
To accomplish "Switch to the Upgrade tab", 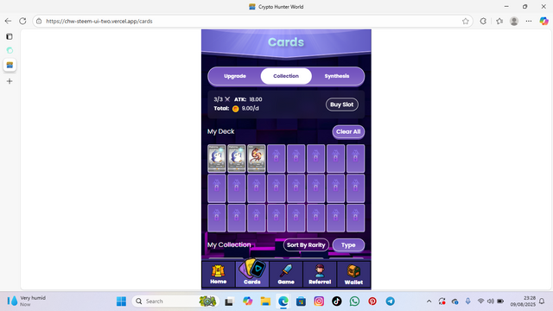I will (x=235, y=76).
